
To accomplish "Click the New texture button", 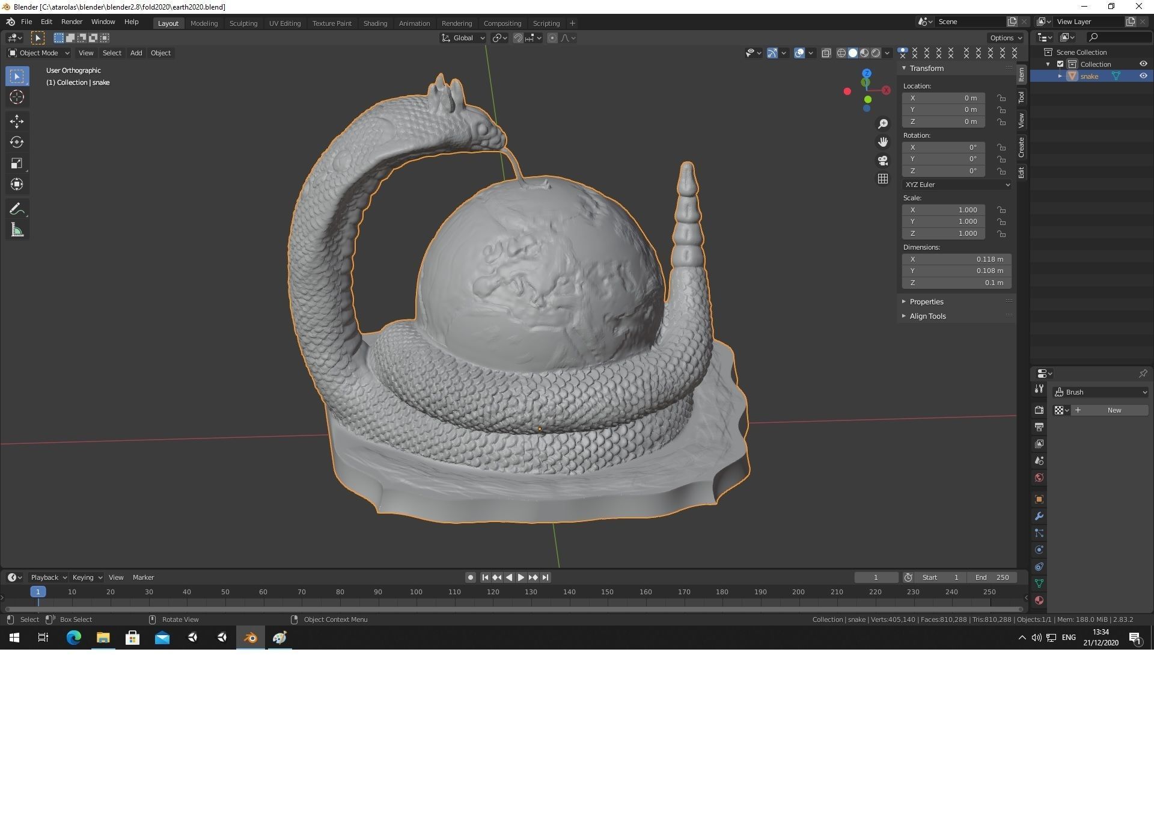I will tap(1110, 410).
